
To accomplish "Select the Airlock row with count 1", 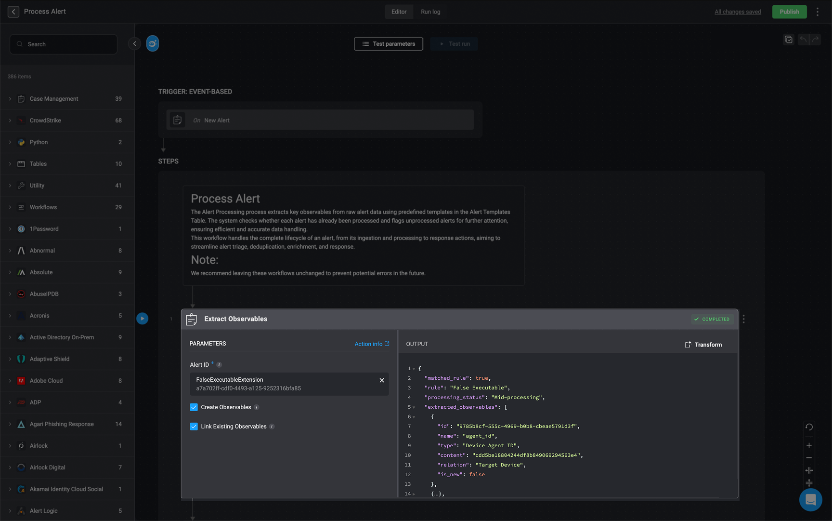I will tap(67, 446).
